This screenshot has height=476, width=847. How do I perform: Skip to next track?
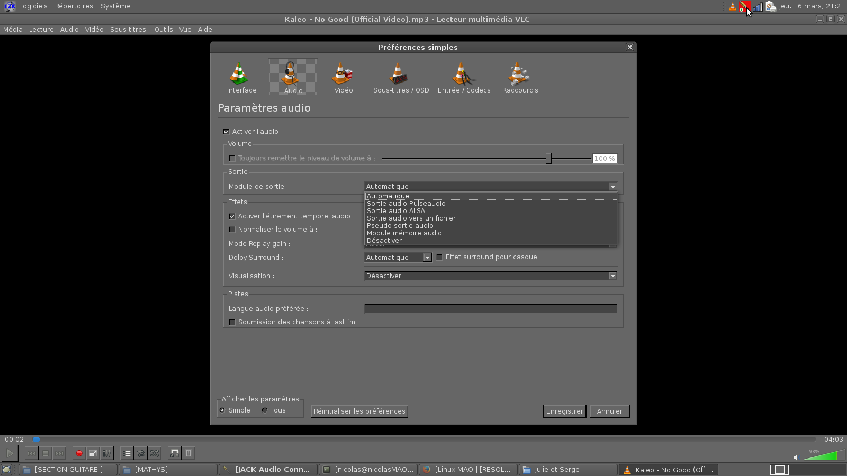pos(59,453)
